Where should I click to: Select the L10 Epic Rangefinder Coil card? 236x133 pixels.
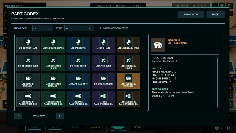tap(103, 99)
